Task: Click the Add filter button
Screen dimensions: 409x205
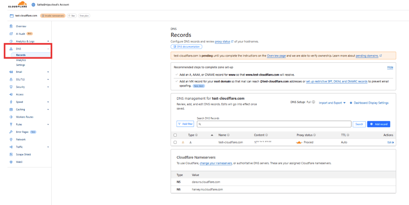Action: (185, 124)
